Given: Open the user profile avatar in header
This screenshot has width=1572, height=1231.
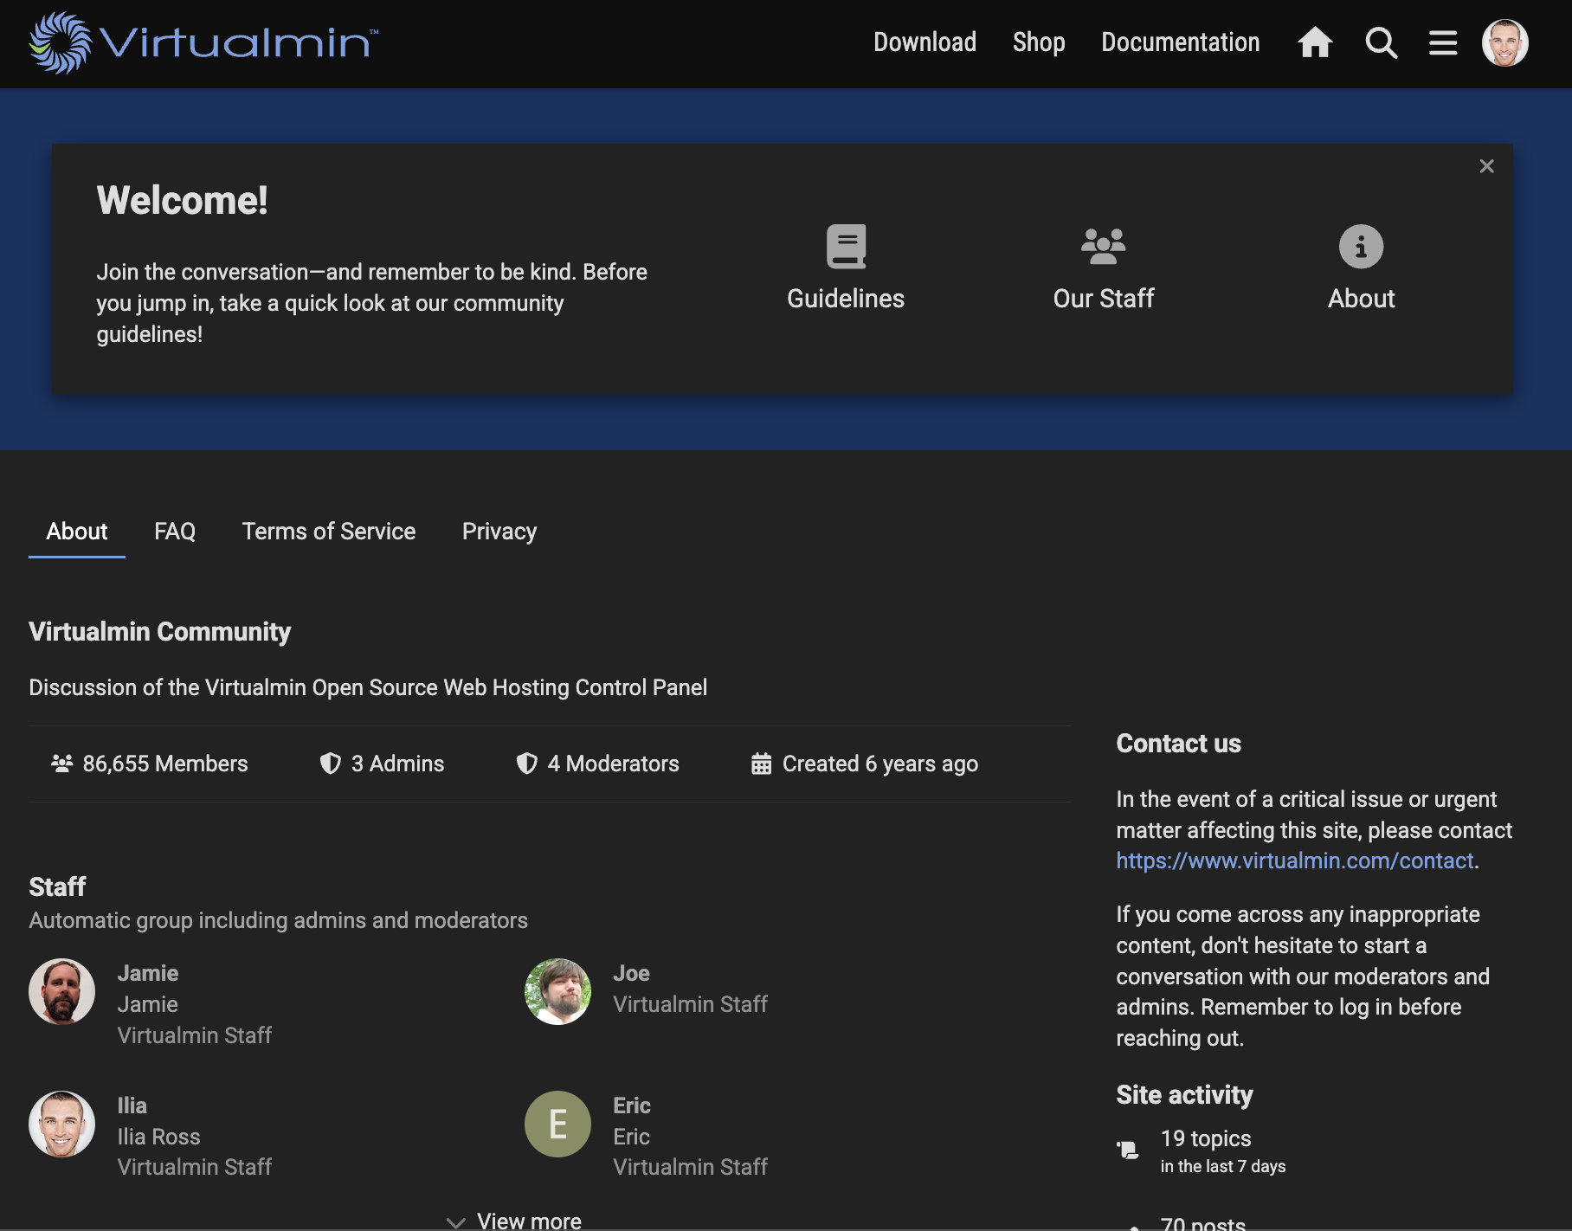Looking at the screenshot, I should tap(1505, 42).
